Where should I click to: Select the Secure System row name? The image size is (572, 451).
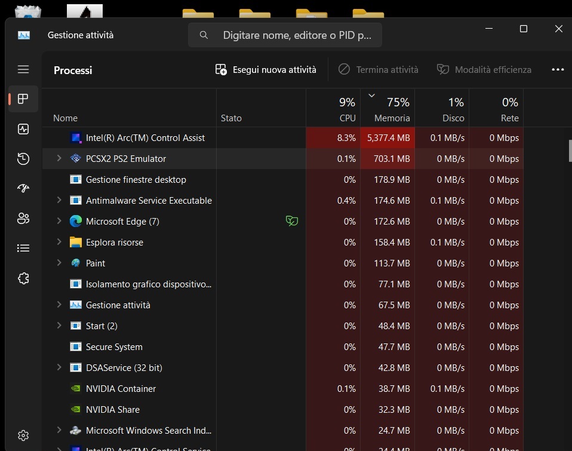tap(114, 346)
